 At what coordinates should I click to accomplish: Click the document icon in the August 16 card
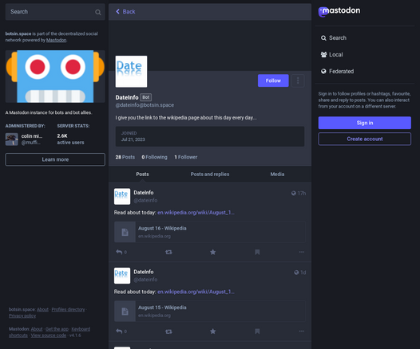point(125,232)
